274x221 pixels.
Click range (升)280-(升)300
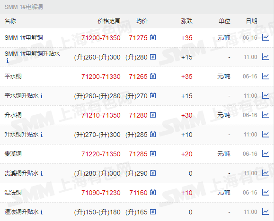97,173
